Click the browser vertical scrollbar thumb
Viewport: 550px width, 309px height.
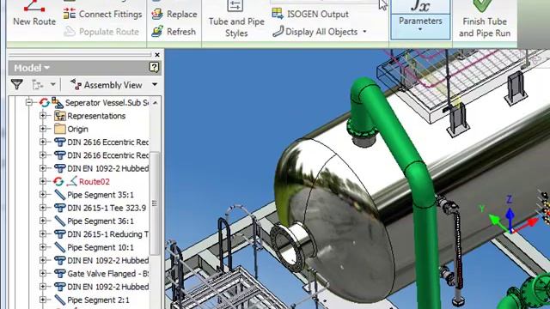[155, 203]
